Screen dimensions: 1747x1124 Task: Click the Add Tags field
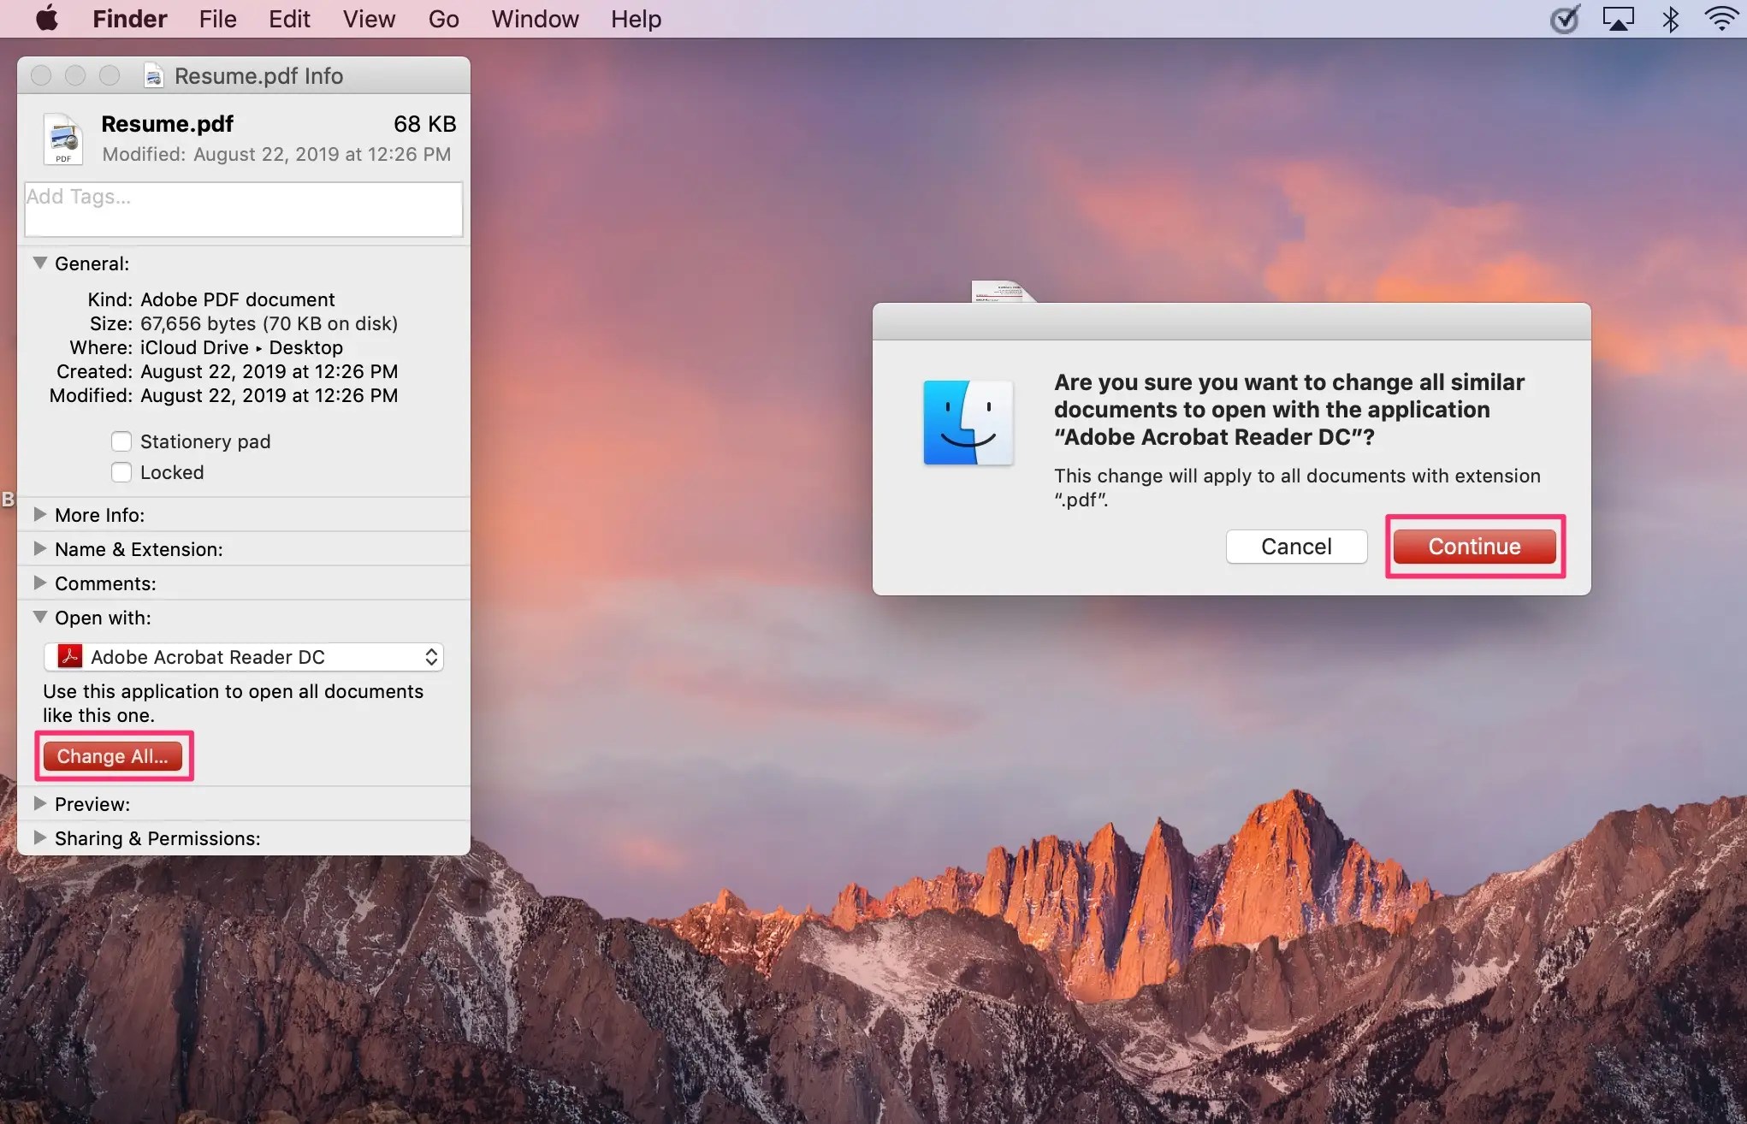244,209
